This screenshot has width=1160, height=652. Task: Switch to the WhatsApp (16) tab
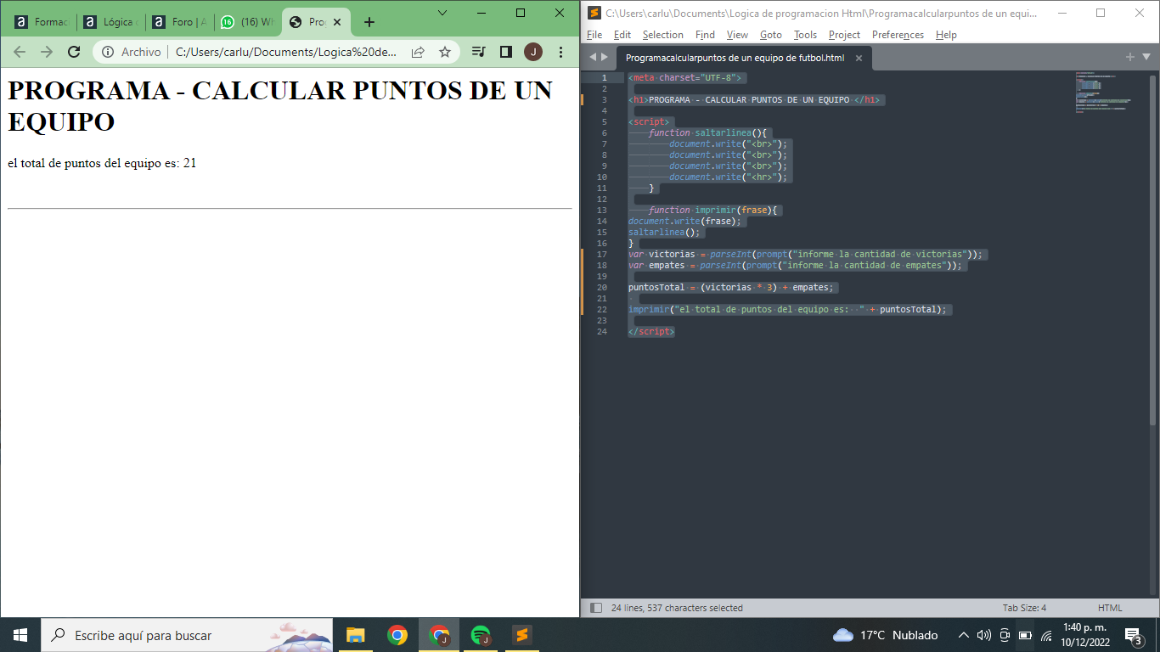click(x=247, y=22)
